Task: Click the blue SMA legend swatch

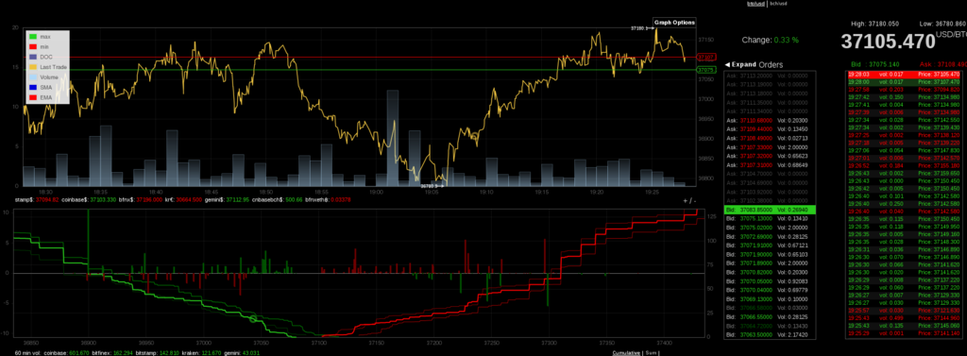Action: [x=33, y=87]
